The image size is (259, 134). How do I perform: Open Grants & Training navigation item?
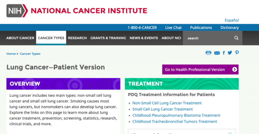(108, 38)
